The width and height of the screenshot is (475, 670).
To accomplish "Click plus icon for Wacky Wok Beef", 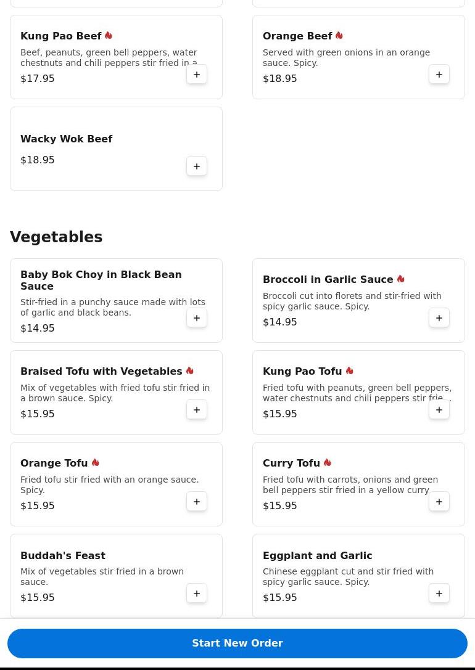I will click(197, 166).
